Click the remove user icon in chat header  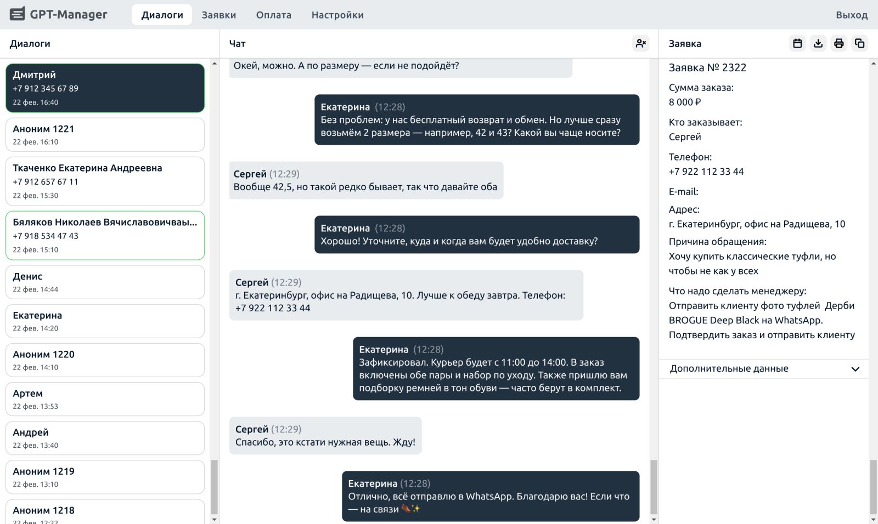tap(640, 43)
